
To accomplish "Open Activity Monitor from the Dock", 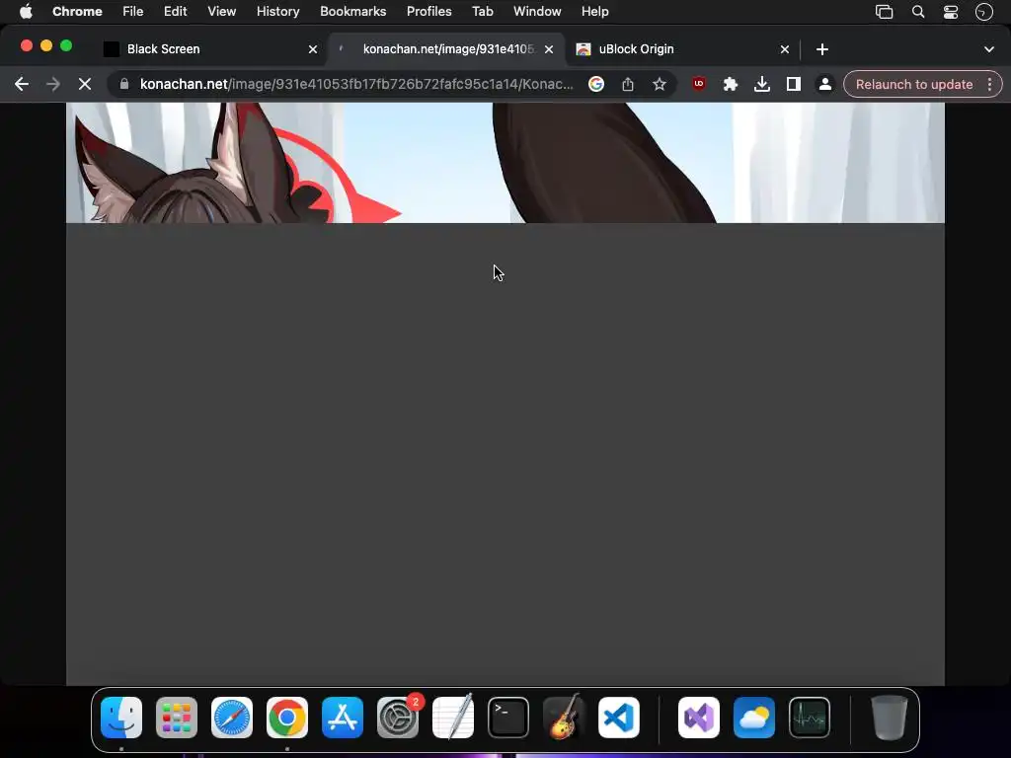I will tap(810, 718).
